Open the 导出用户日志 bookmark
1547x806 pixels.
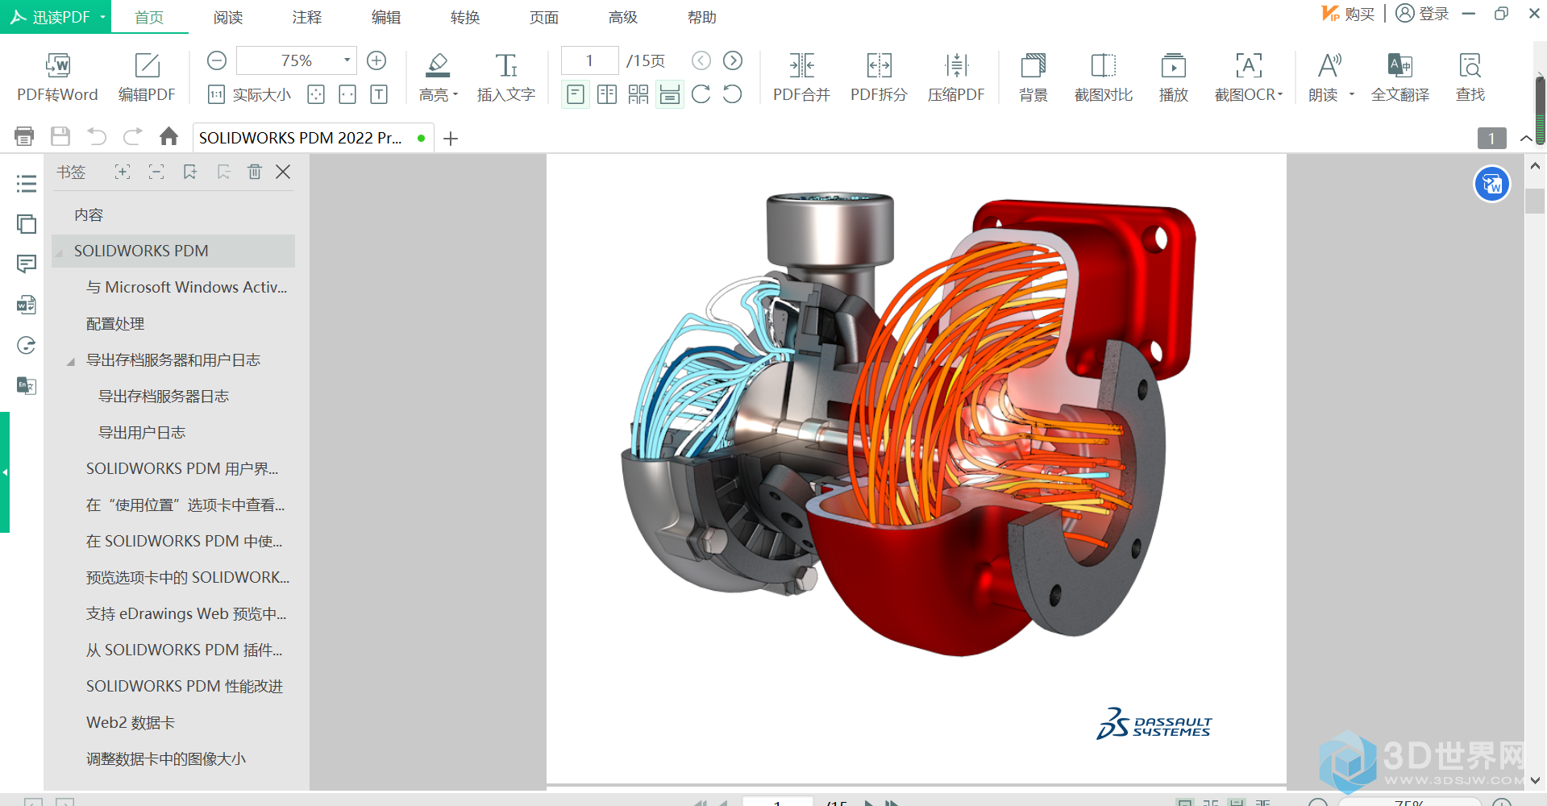coord(142,432)
